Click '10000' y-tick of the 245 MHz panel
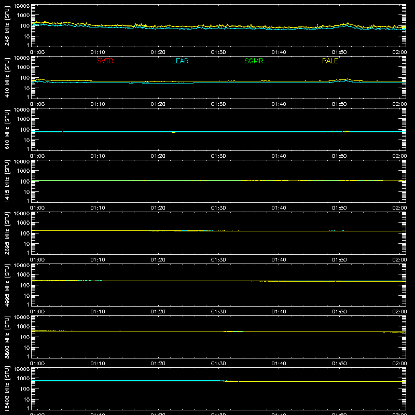 point(22,6)
